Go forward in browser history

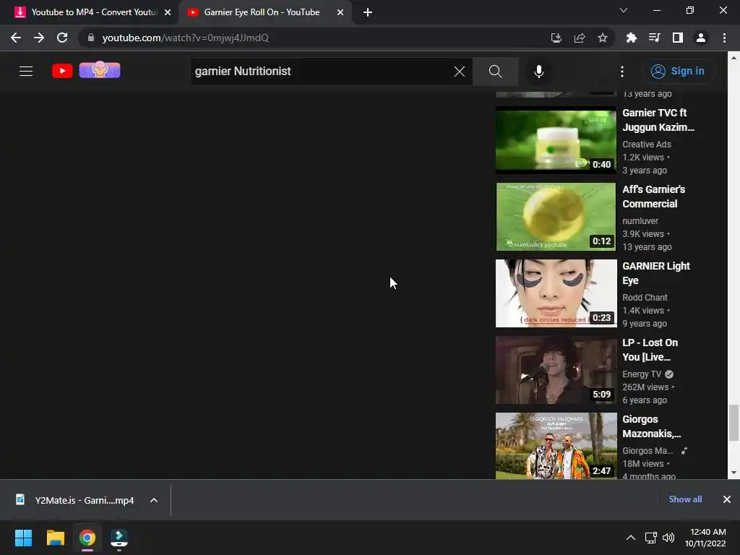(x=39, y=38)
